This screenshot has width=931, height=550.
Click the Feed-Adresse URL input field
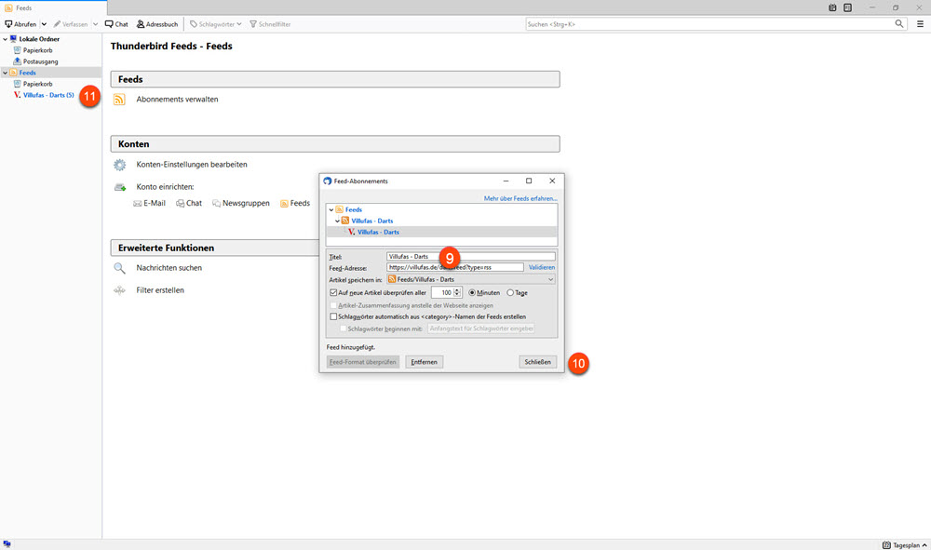[x=454, y=267]
